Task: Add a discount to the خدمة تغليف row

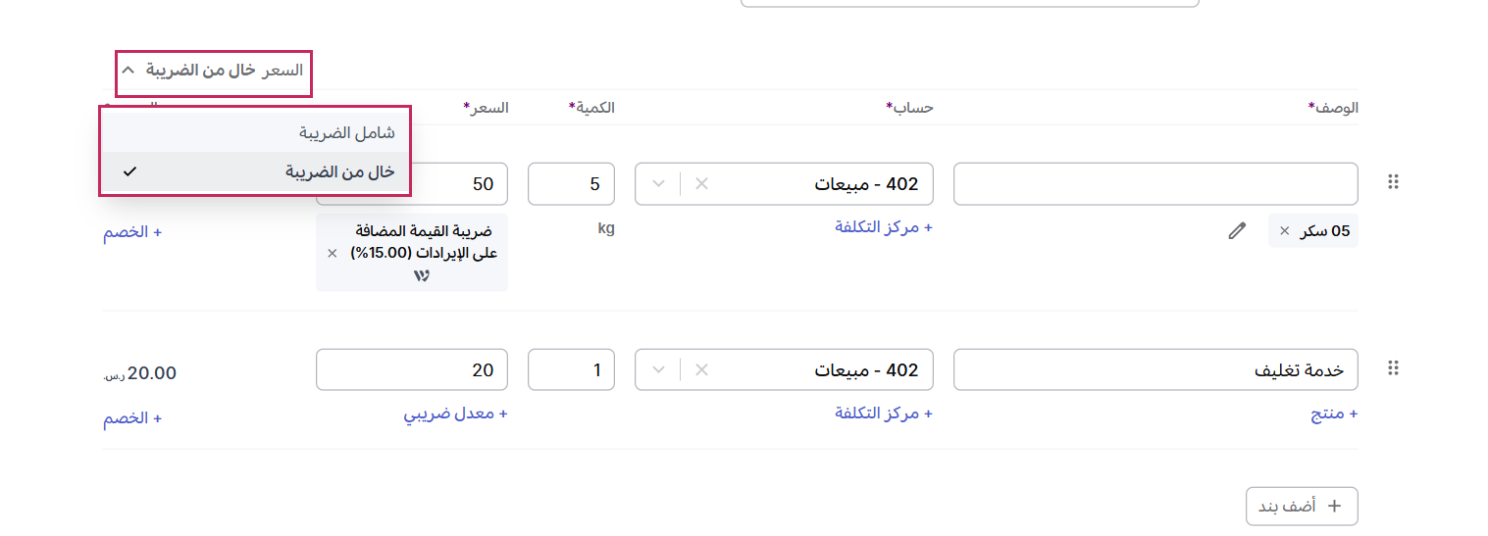Action: 132,418
